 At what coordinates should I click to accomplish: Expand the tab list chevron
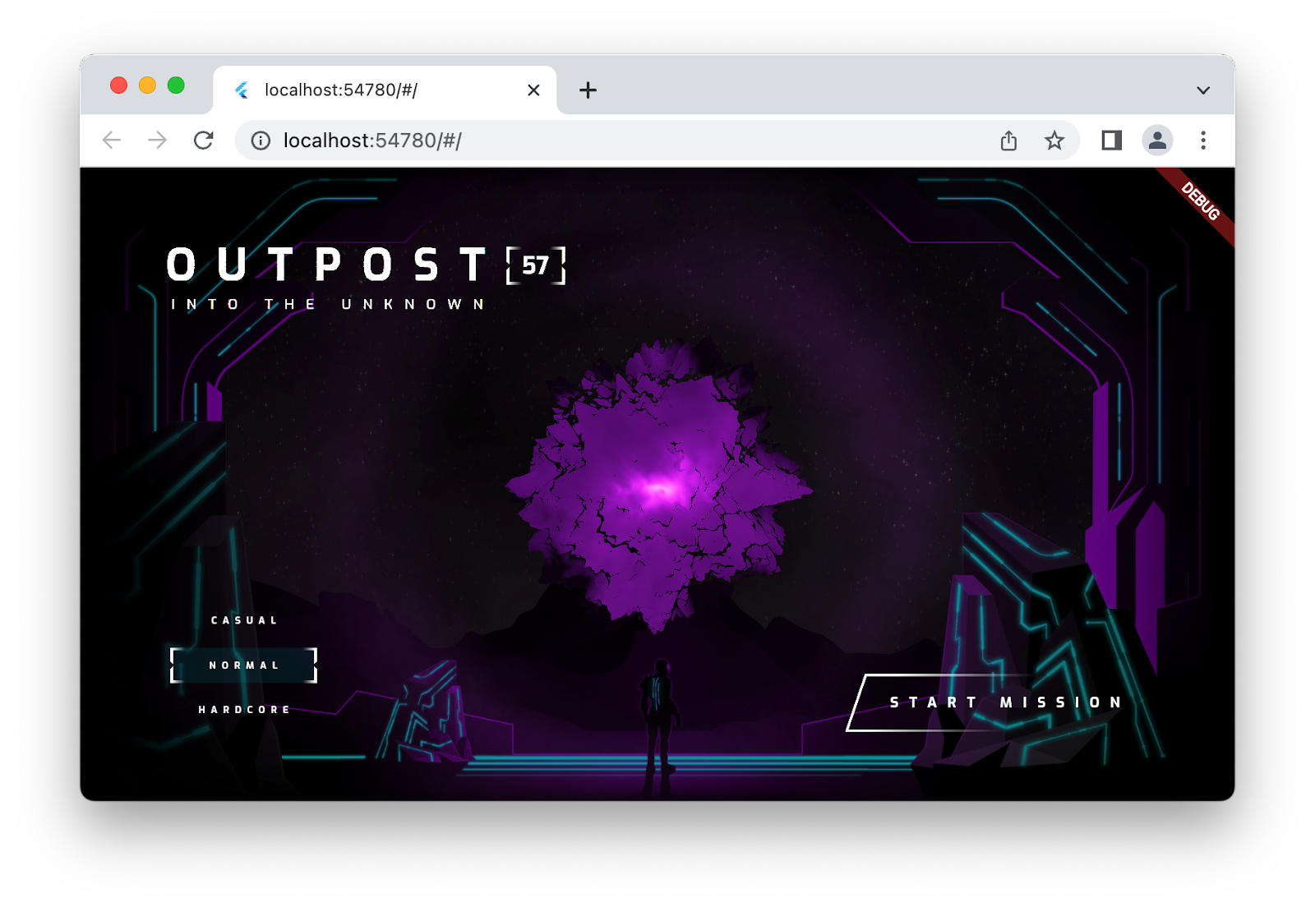tap(1203, 90)
